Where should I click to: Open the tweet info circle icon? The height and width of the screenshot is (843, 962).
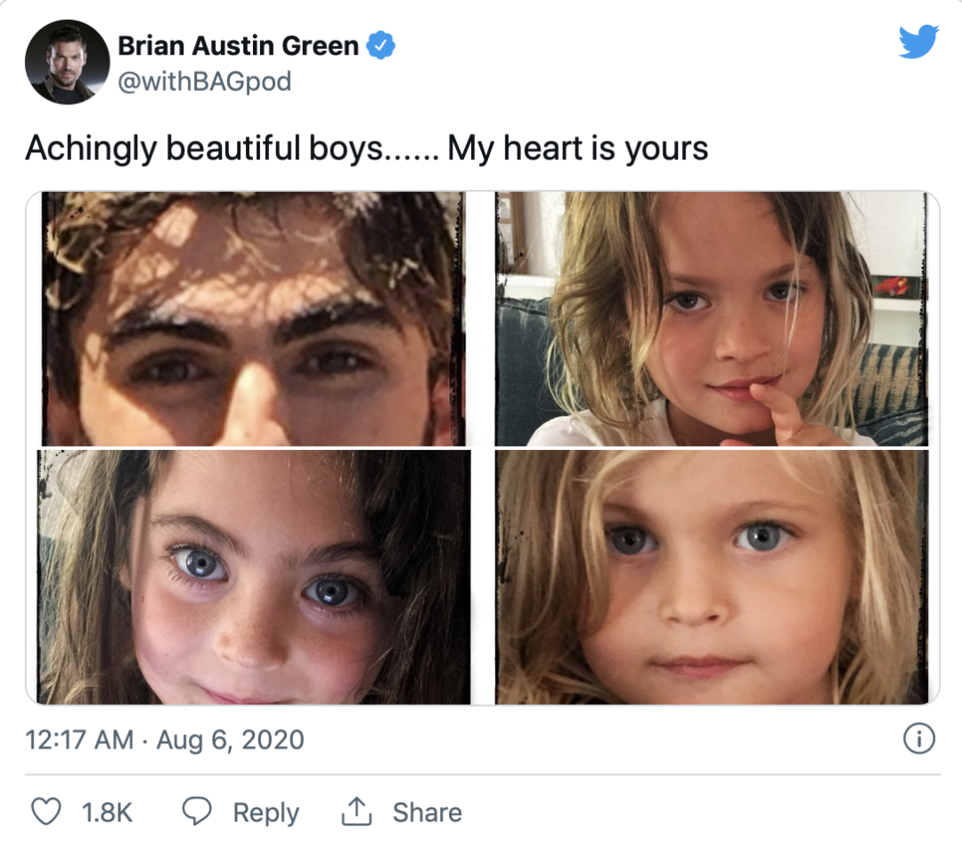coord(918,739)
